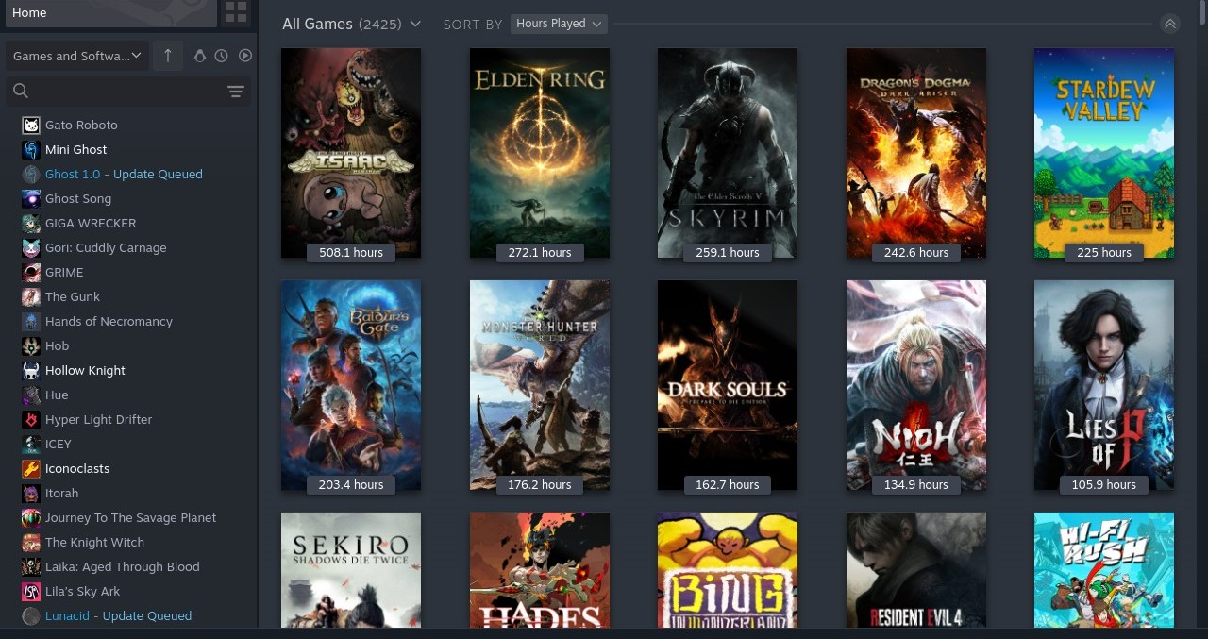Select Journey To The Savage Planet
Screen dimensions: 1208x639
tap(130, 517)
